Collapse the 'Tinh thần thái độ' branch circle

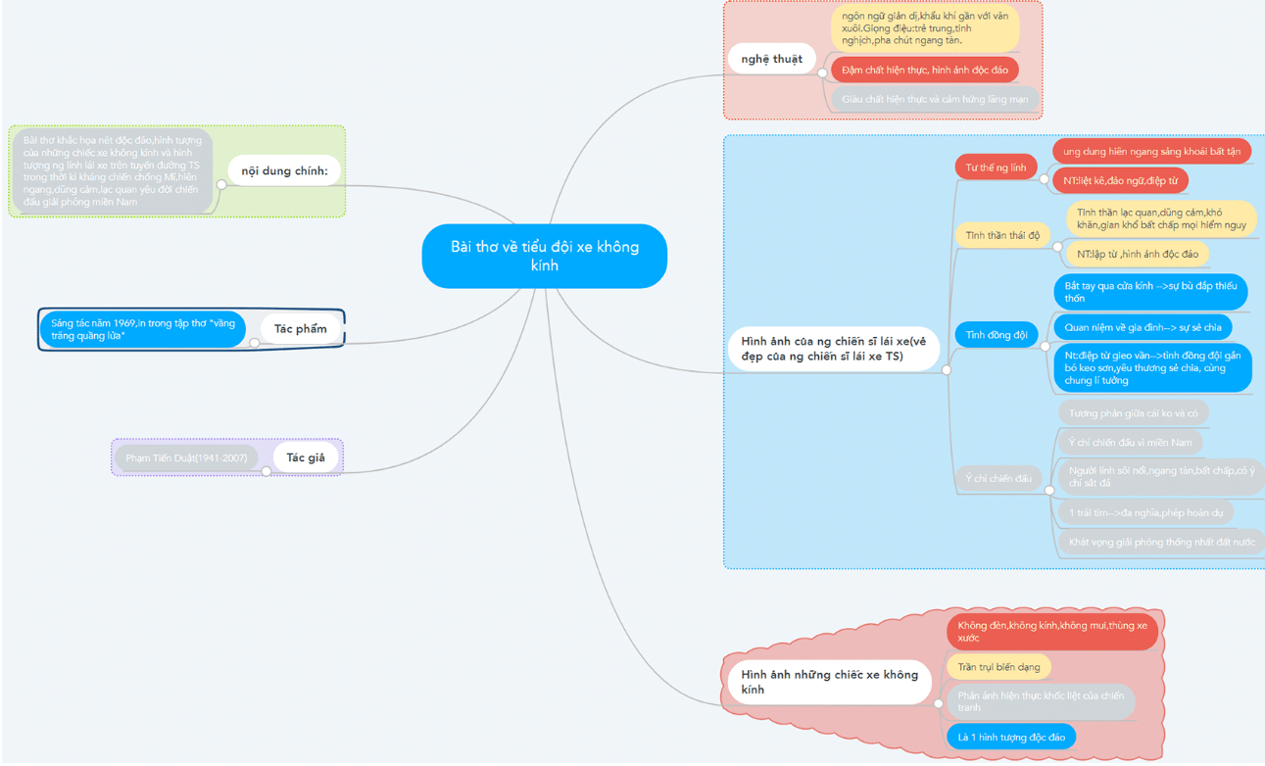click(1057, 248)
